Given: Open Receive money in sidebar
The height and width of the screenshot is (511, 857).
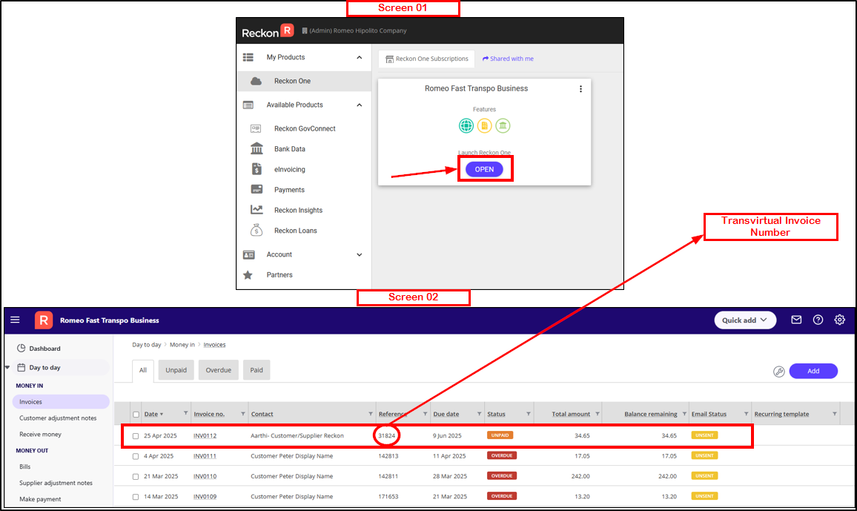Looking at the screenshot, I should [x=41, y=435].
